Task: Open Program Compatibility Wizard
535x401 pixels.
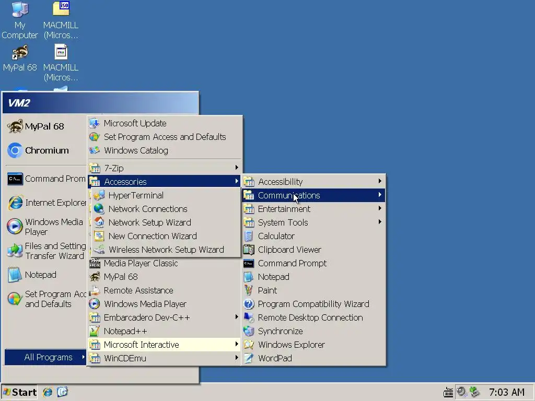Action: pyautogui.click(x=313, y=304)
